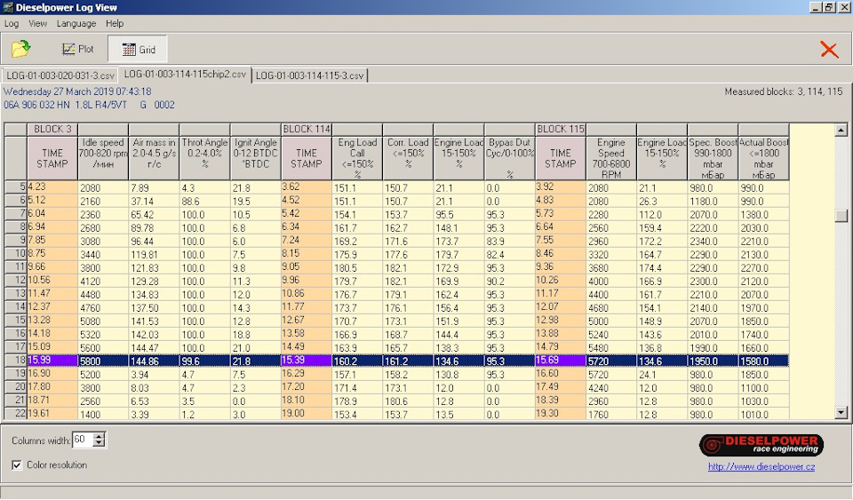Click Eng Load Call cell 178.9
Image resolution: width=853 pixels, height=500 pixels.
(x=357, y=401)
